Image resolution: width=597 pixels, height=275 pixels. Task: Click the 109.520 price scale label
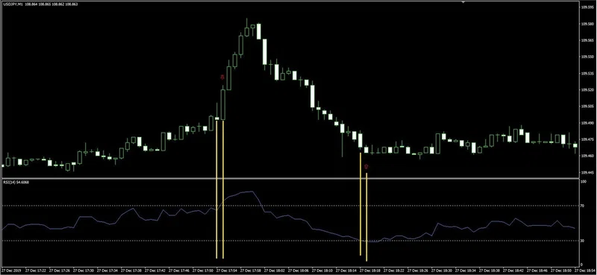(587, 89)
